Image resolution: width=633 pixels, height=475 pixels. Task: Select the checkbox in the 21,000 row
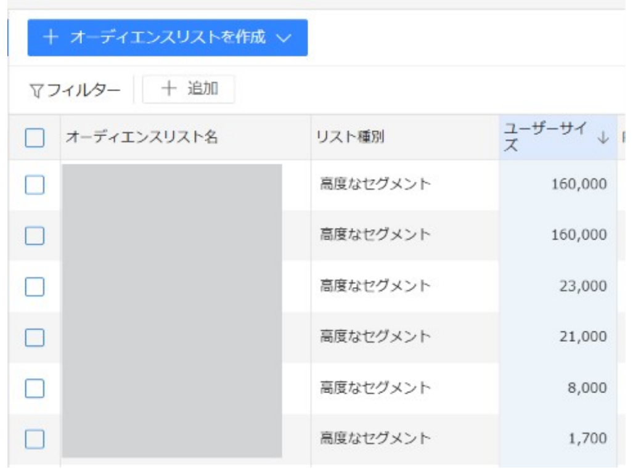tap(35, 337)
